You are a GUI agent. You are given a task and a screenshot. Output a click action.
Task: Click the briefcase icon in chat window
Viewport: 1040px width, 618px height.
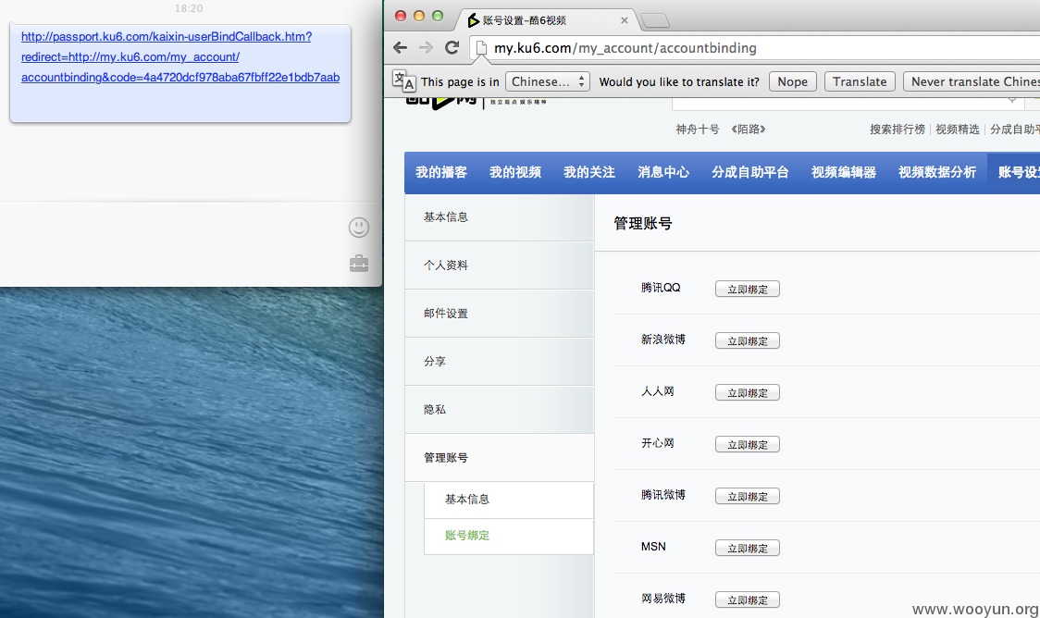[359, 264]
